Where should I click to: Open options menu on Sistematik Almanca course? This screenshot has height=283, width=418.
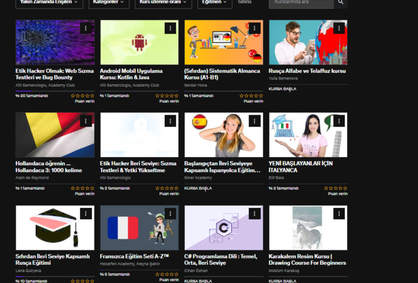tap(254, 28)
